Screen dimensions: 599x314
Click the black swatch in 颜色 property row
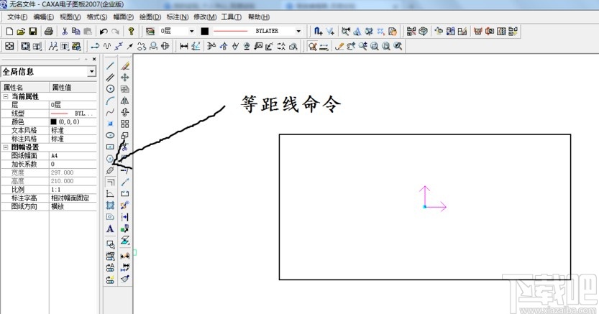tap(53, 121)
